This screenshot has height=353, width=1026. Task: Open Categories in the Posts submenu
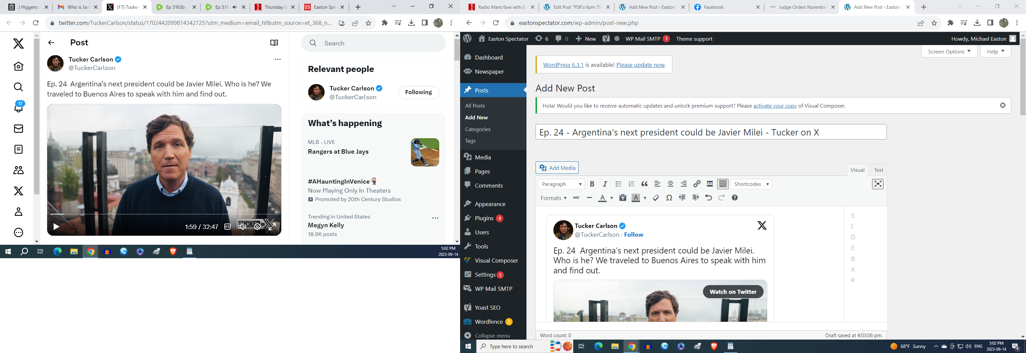click(478, 129)
